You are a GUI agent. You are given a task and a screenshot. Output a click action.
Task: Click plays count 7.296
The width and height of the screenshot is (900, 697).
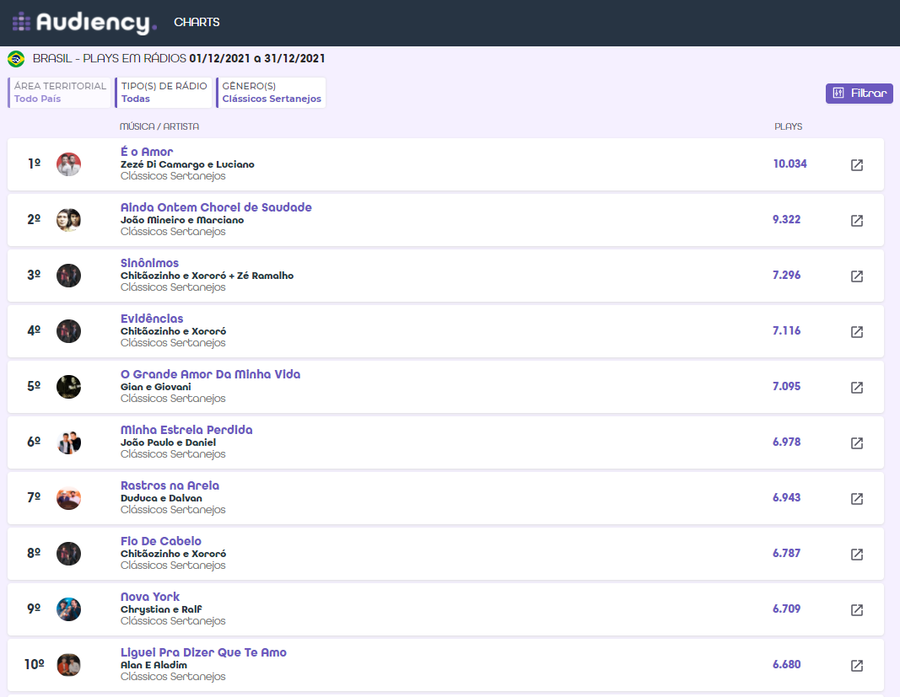click(786, 276)
